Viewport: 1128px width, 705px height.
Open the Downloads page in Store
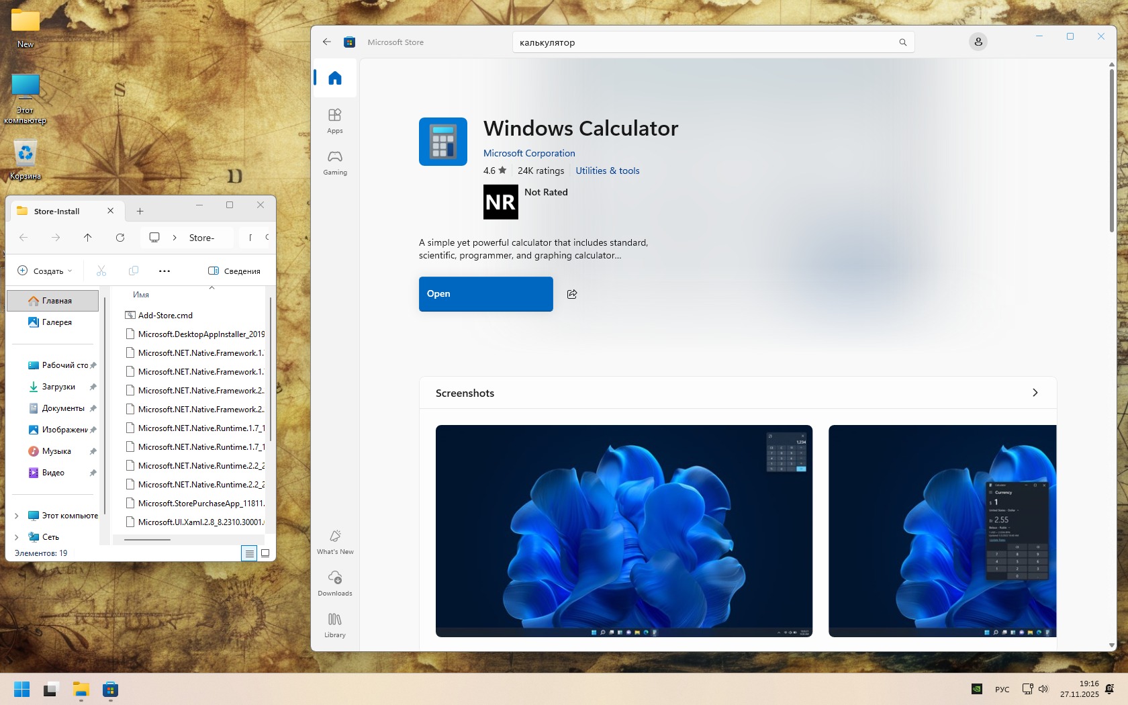(x=335, y=583)
